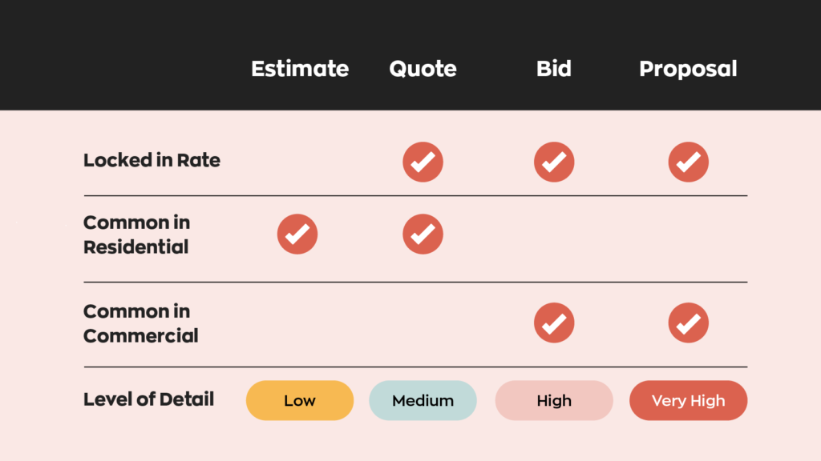The width and height of the screenshot is (821, 461).
Task: Click the Estimate column header
Action: point(300,69)
